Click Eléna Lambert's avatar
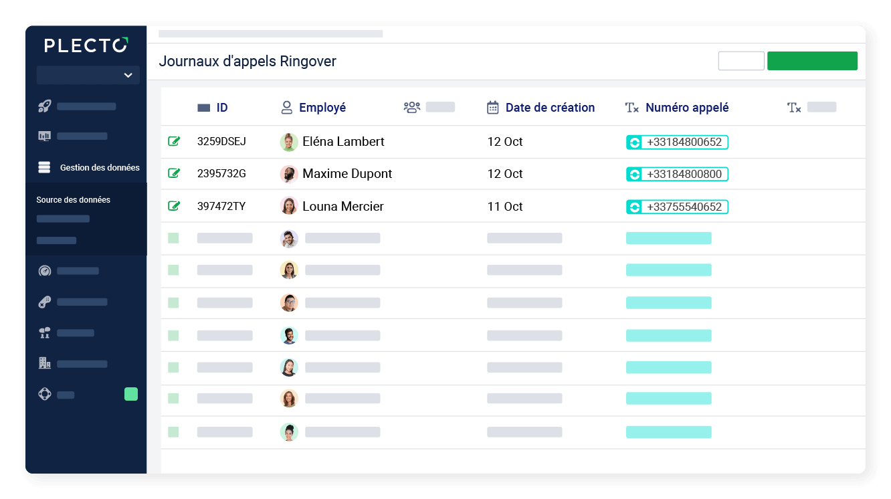This screenshot has height=499, width=891. 289,142
